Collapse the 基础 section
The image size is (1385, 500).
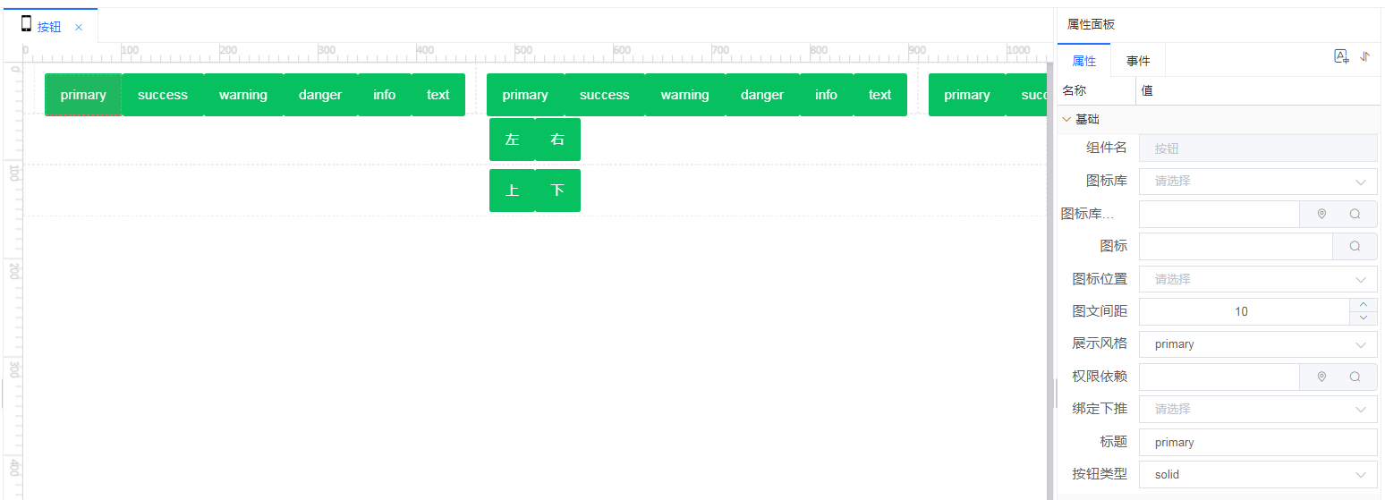click(x=1066, y=119)
